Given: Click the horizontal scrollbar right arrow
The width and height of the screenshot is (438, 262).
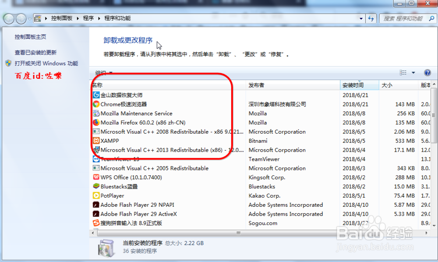Looking at the screenshot, I should pyautogui.click(x=426, y=233).
